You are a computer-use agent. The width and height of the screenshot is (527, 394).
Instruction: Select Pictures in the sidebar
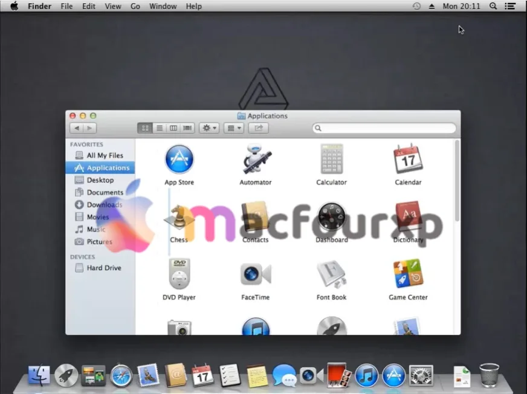[x=100, y=241]
